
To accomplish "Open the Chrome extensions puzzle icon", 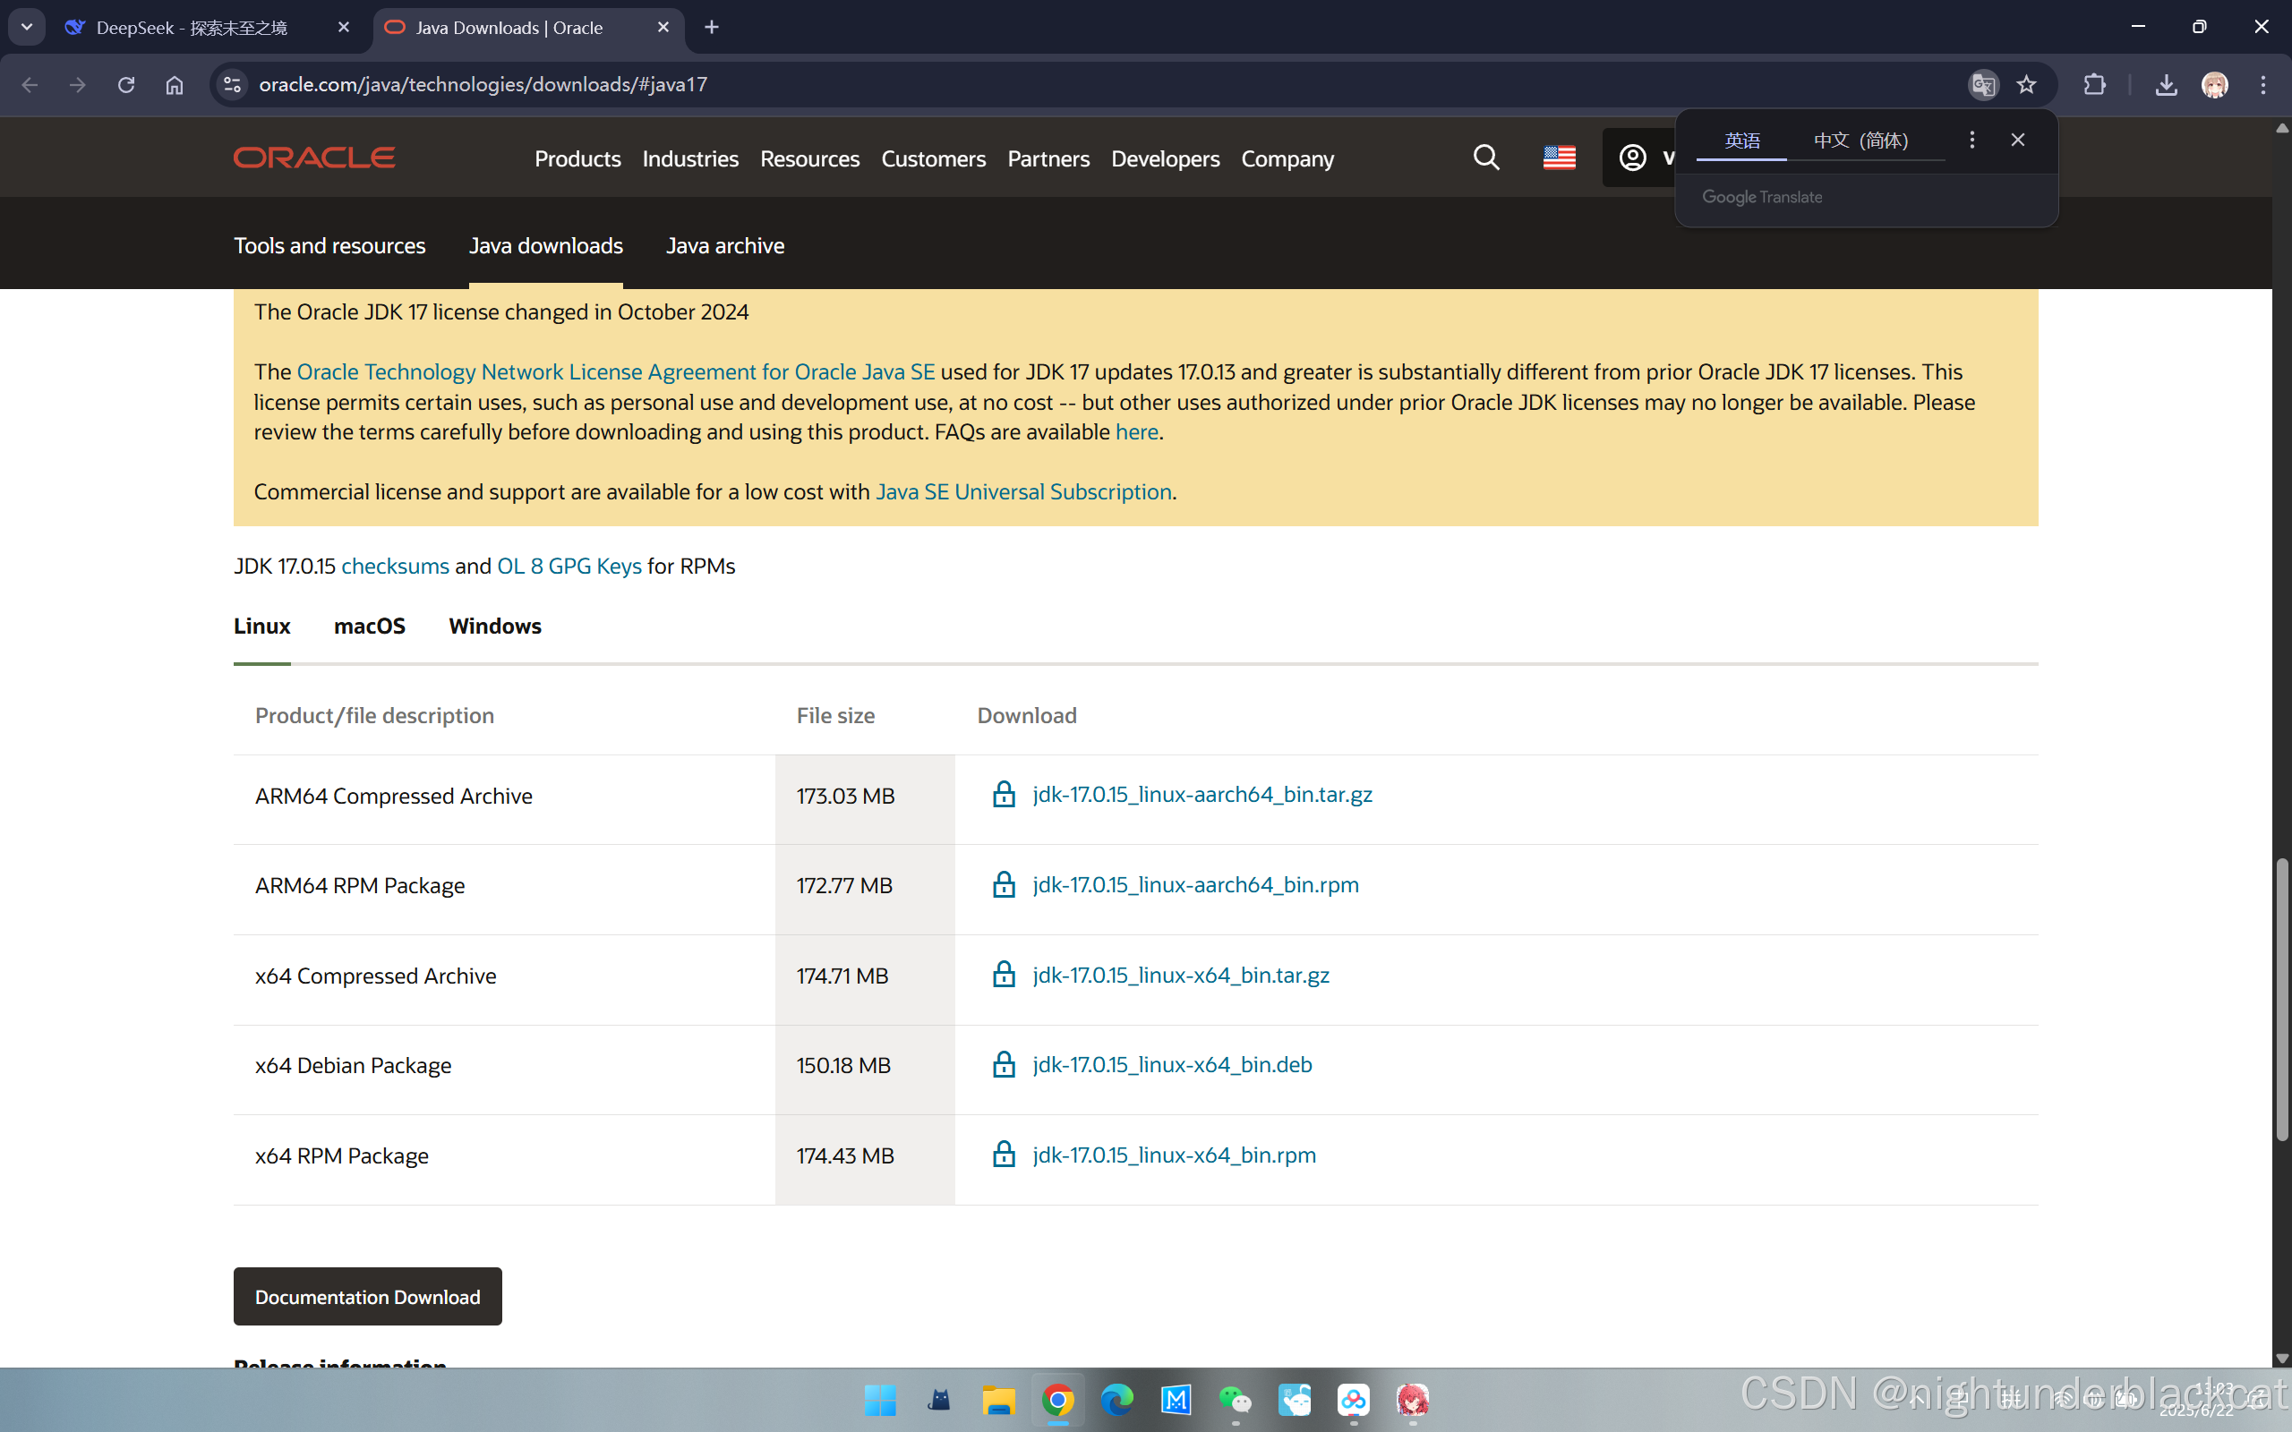I will (x=2094, y=84).
